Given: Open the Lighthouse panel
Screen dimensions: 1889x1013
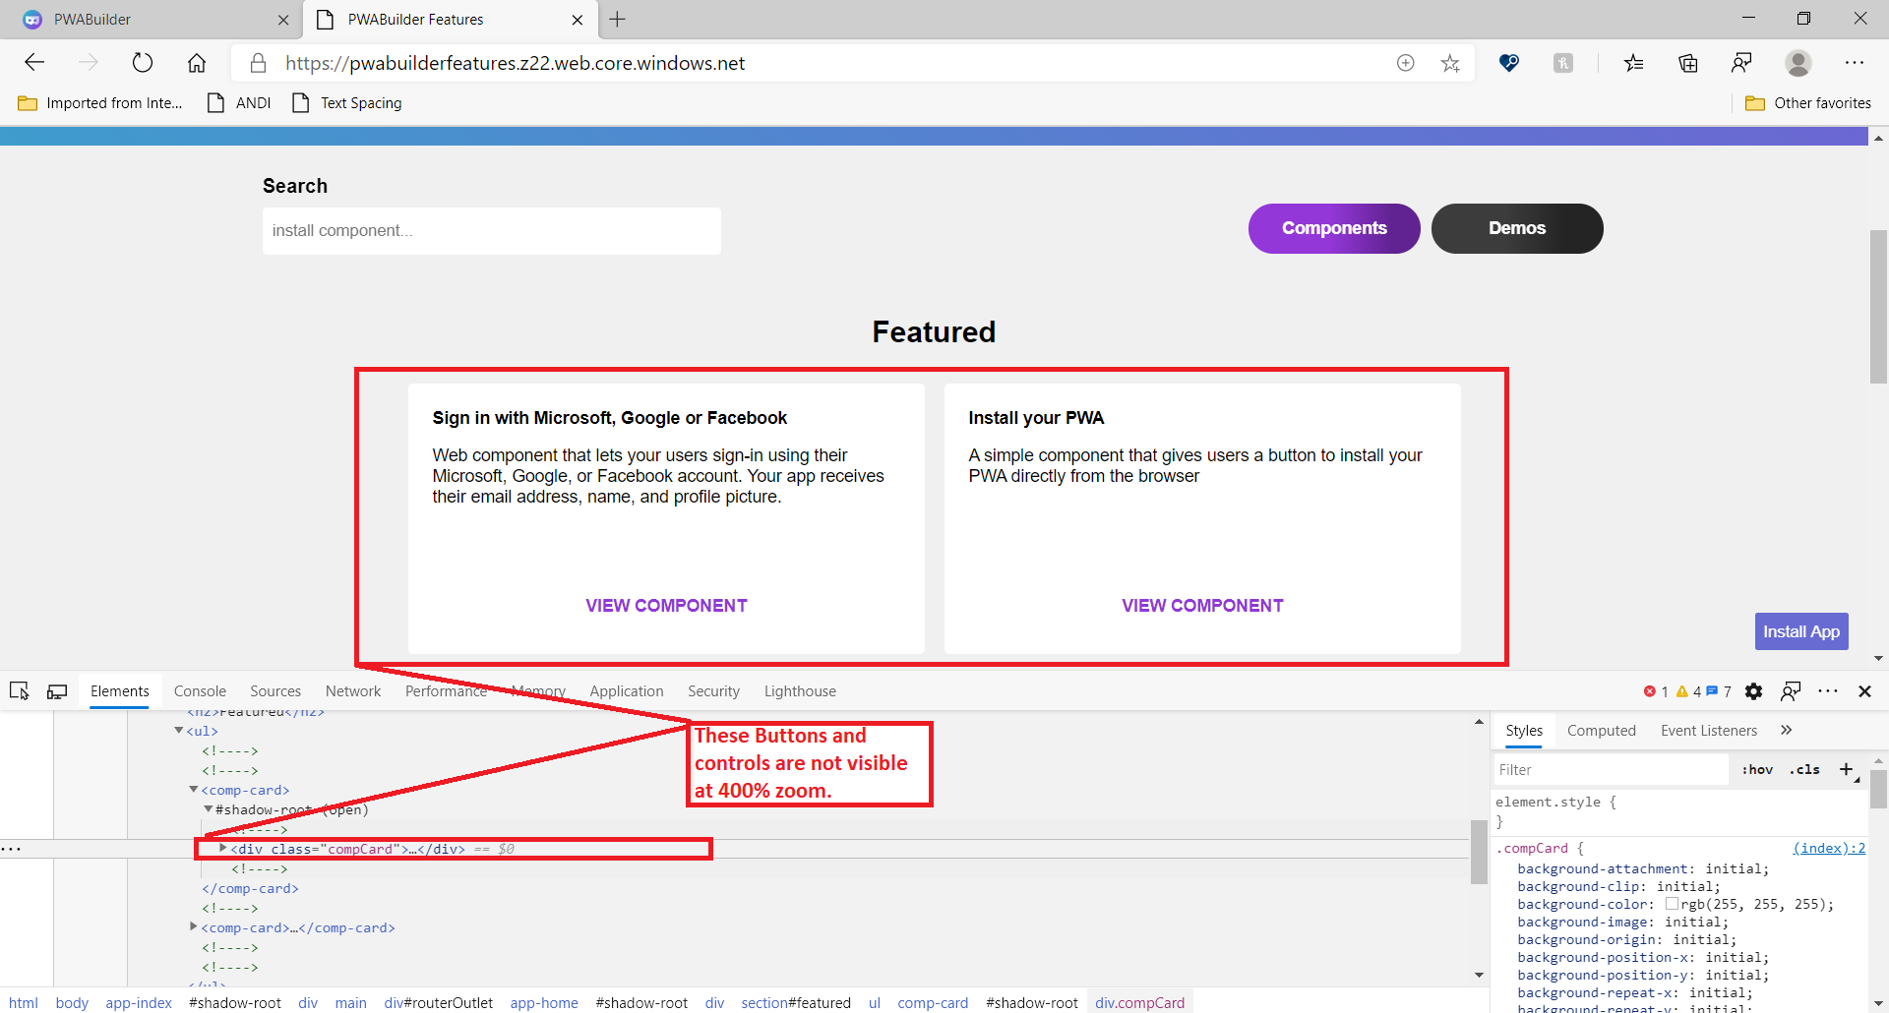Looking at the screenshot, I should point(800,690).
